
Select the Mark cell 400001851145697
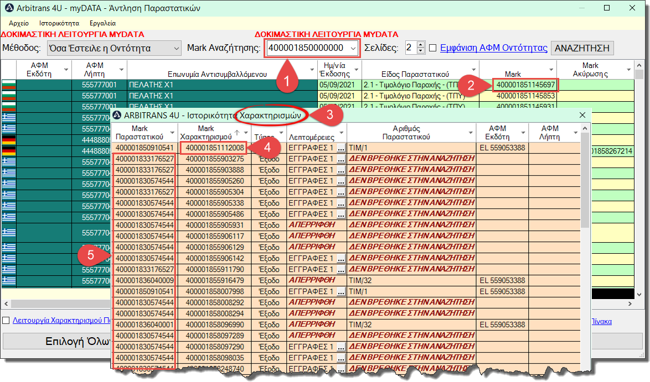[525, 85]
